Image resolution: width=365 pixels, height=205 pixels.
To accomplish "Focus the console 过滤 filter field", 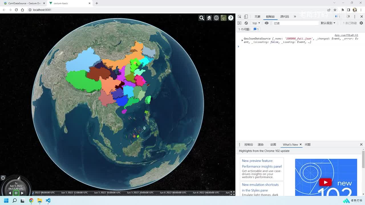I will [x=295, y=23].
